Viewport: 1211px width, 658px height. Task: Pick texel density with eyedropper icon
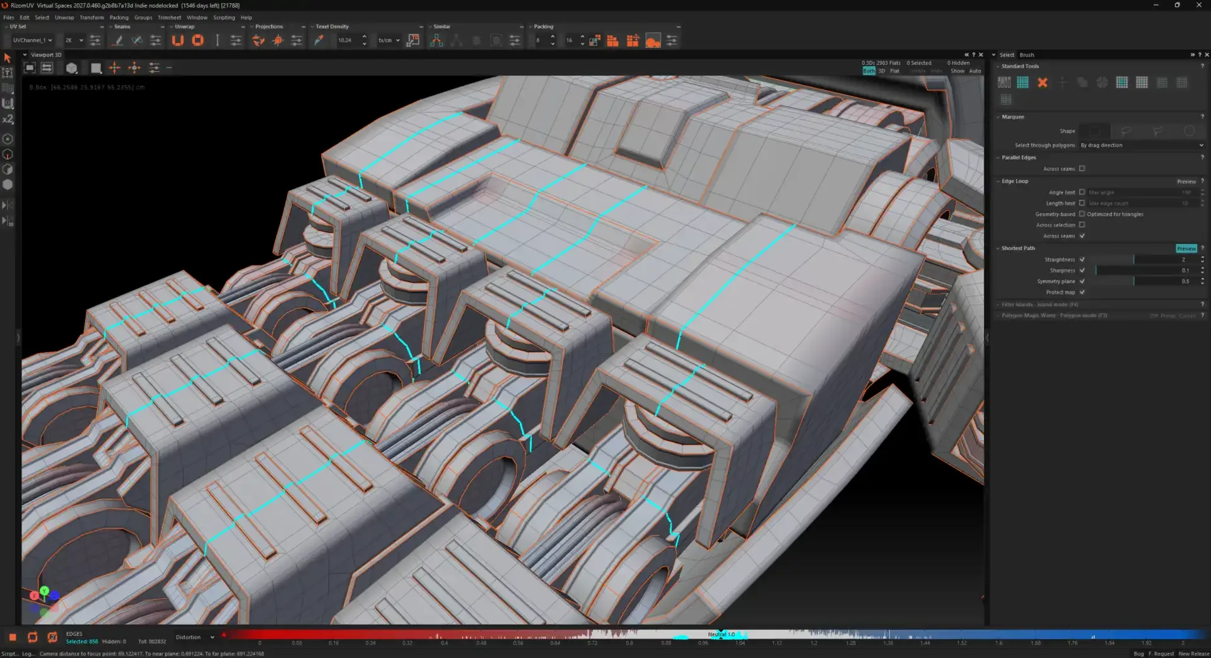[x=319, y=40]
